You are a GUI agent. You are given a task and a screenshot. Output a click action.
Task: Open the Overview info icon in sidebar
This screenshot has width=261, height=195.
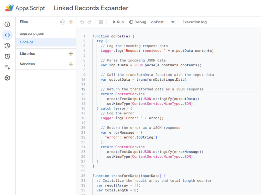point(7,24)
